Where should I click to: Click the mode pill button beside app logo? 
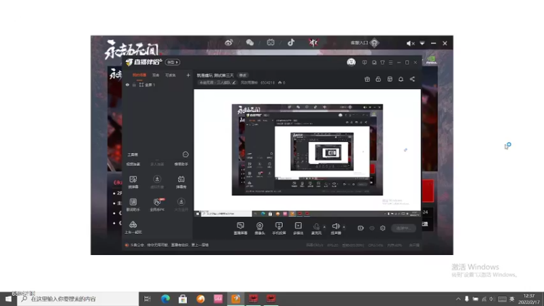pos(173,62)
